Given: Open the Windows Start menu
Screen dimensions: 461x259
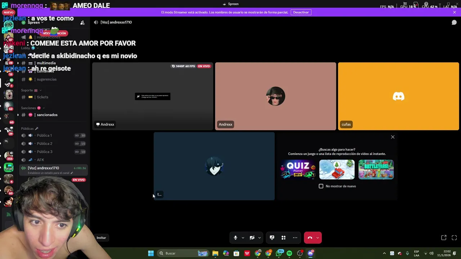Looking at the screenshot, I should pos(151,253).
